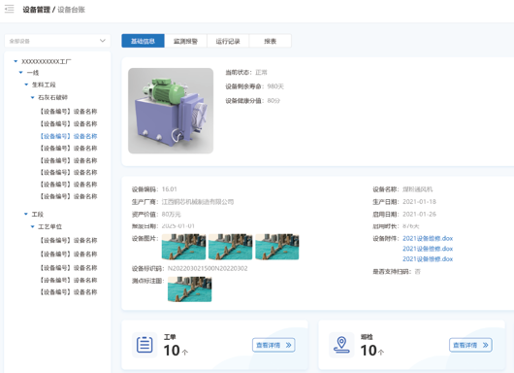View 巡检 details with 查看详情 button

pyautogui.click(x=470, y=345)
